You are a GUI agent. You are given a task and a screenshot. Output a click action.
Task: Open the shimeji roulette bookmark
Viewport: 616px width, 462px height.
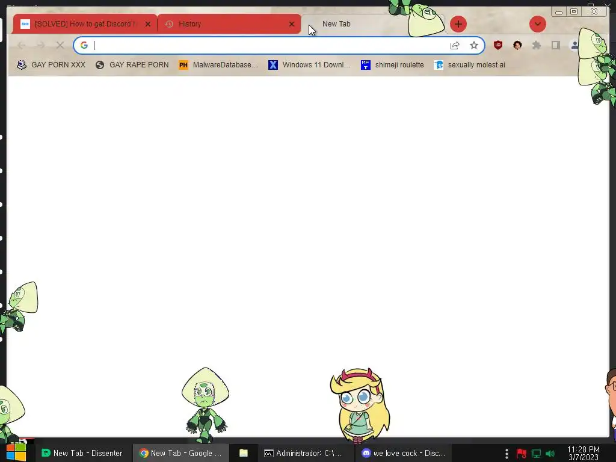coord(392,65)
